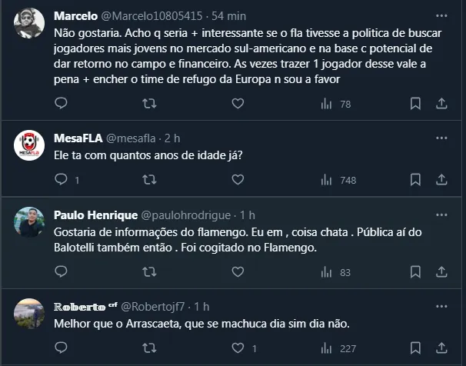Like Roberto's tweet showing 1 like

pos(242,348)
